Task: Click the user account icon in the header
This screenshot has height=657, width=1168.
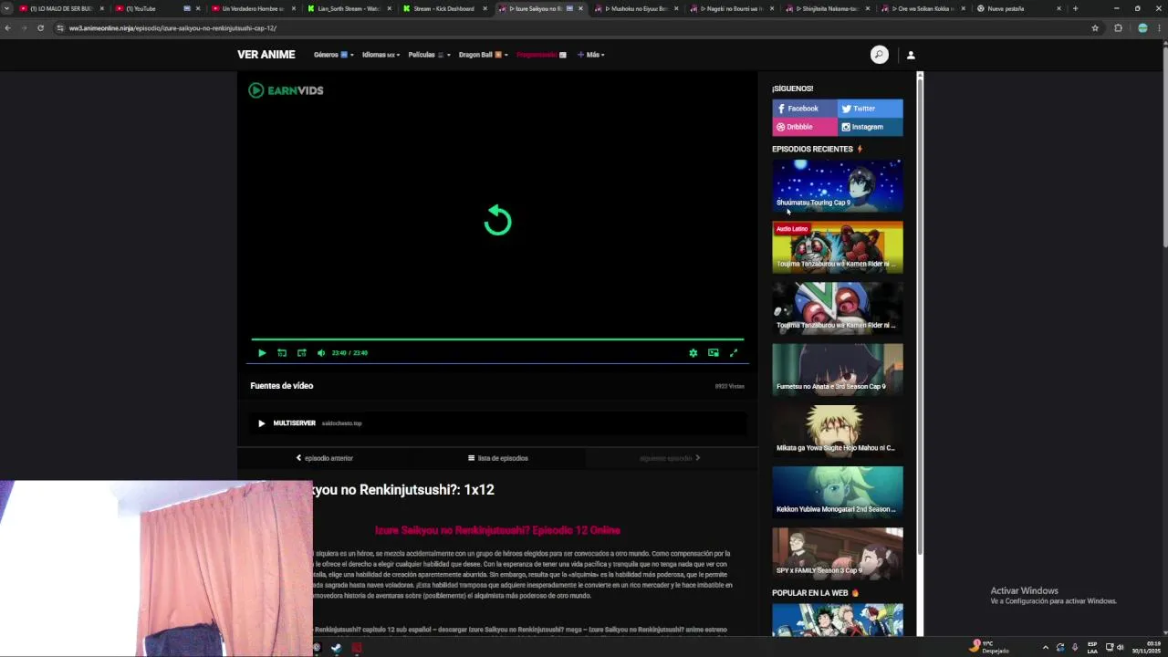Action: tap(911, 55)
